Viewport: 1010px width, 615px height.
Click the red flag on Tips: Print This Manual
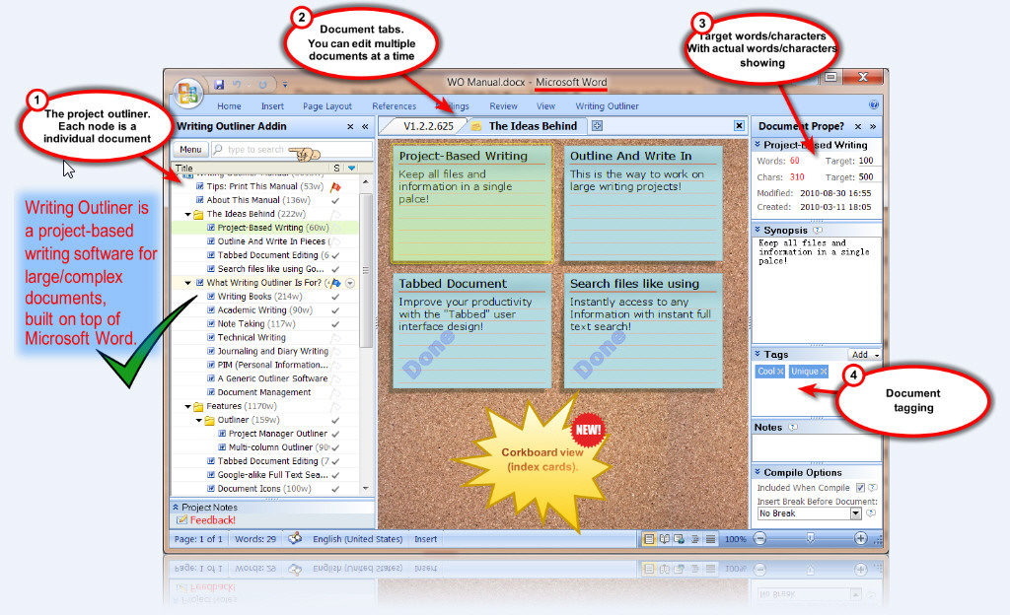click(335, 186)
